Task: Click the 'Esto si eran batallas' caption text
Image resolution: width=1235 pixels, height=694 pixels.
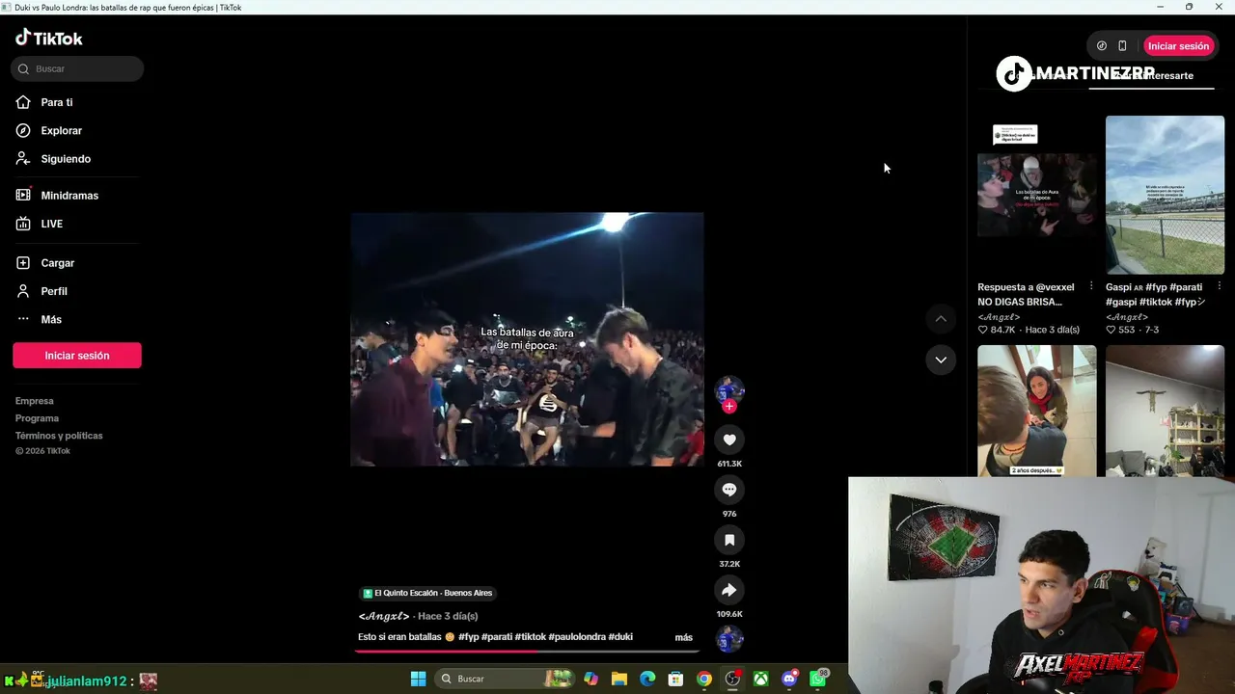Action: click(x=399, y=637)
